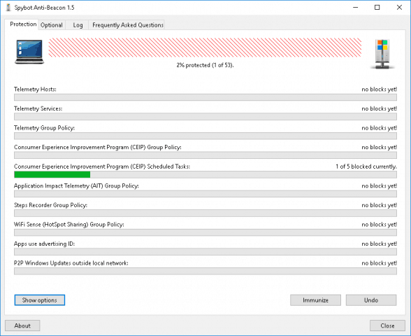Maximize the Spybot Anti-Beacon window

[377, 7]
